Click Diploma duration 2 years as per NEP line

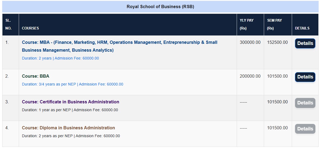(71, 136)
